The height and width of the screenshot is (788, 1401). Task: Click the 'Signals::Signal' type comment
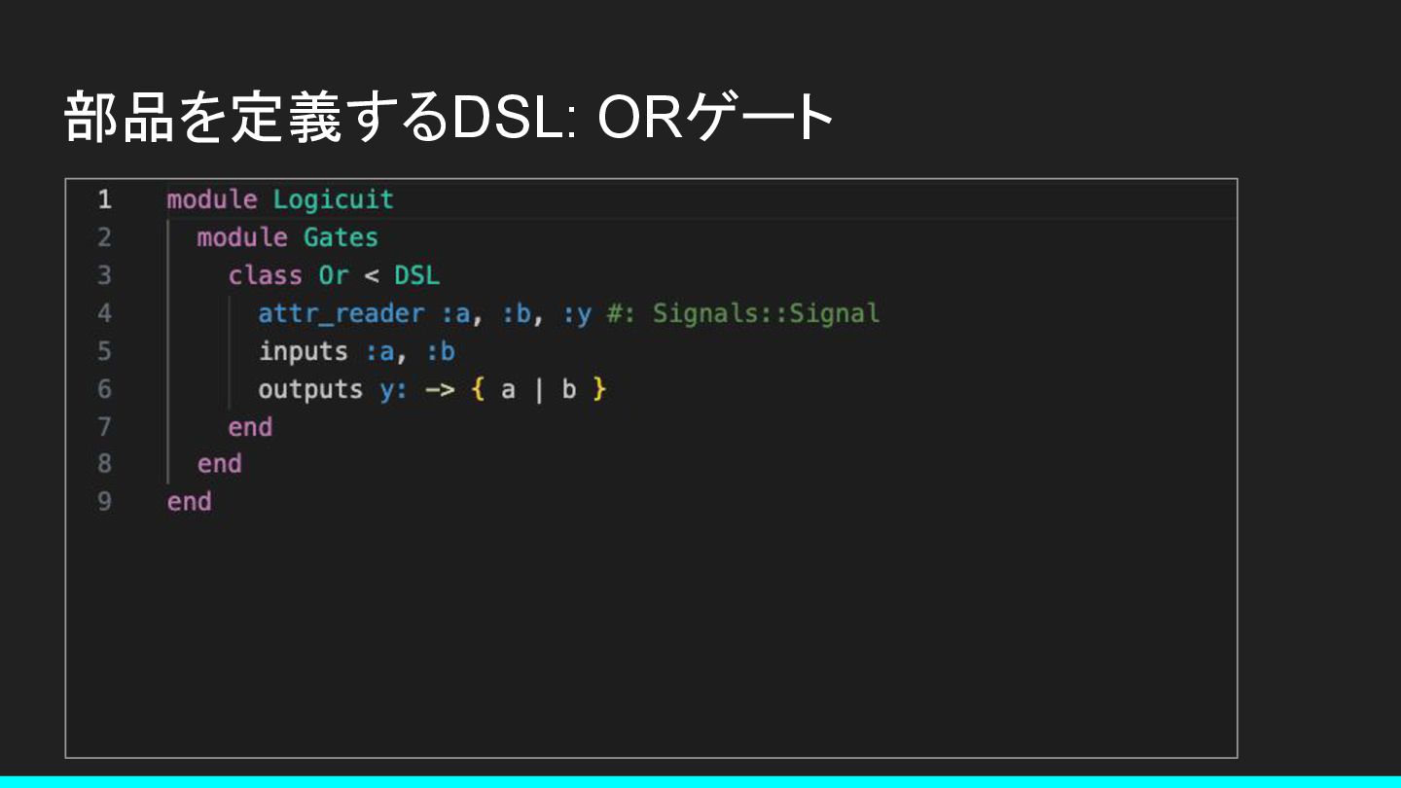766,313
